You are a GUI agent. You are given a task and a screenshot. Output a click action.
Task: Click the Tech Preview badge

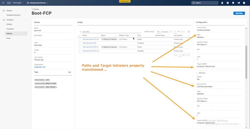(x=125, y=1)
